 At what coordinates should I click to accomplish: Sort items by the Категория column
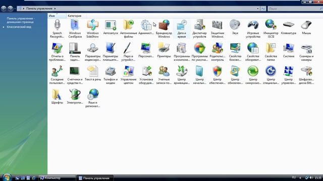point(76,16)
